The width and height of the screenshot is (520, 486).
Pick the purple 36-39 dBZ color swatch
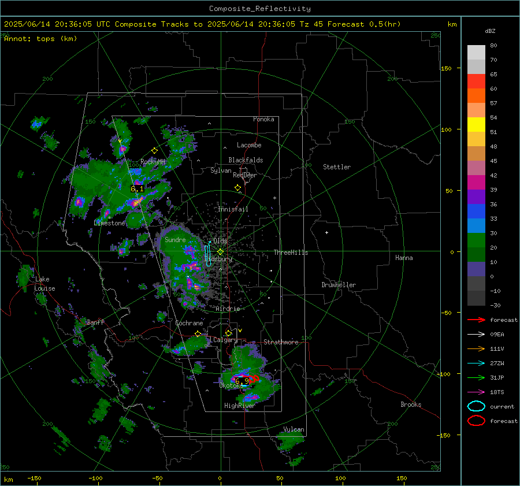tap(476, 197)
